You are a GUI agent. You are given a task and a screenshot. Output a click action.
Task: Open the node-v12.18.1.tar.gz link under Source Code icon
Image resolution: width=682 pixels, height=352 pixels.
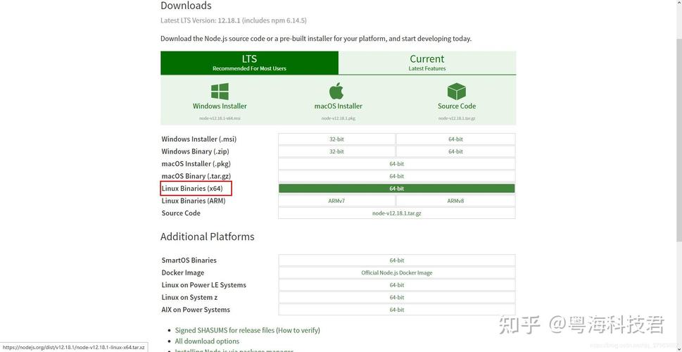pyautogui.click(x=457, y=118)
